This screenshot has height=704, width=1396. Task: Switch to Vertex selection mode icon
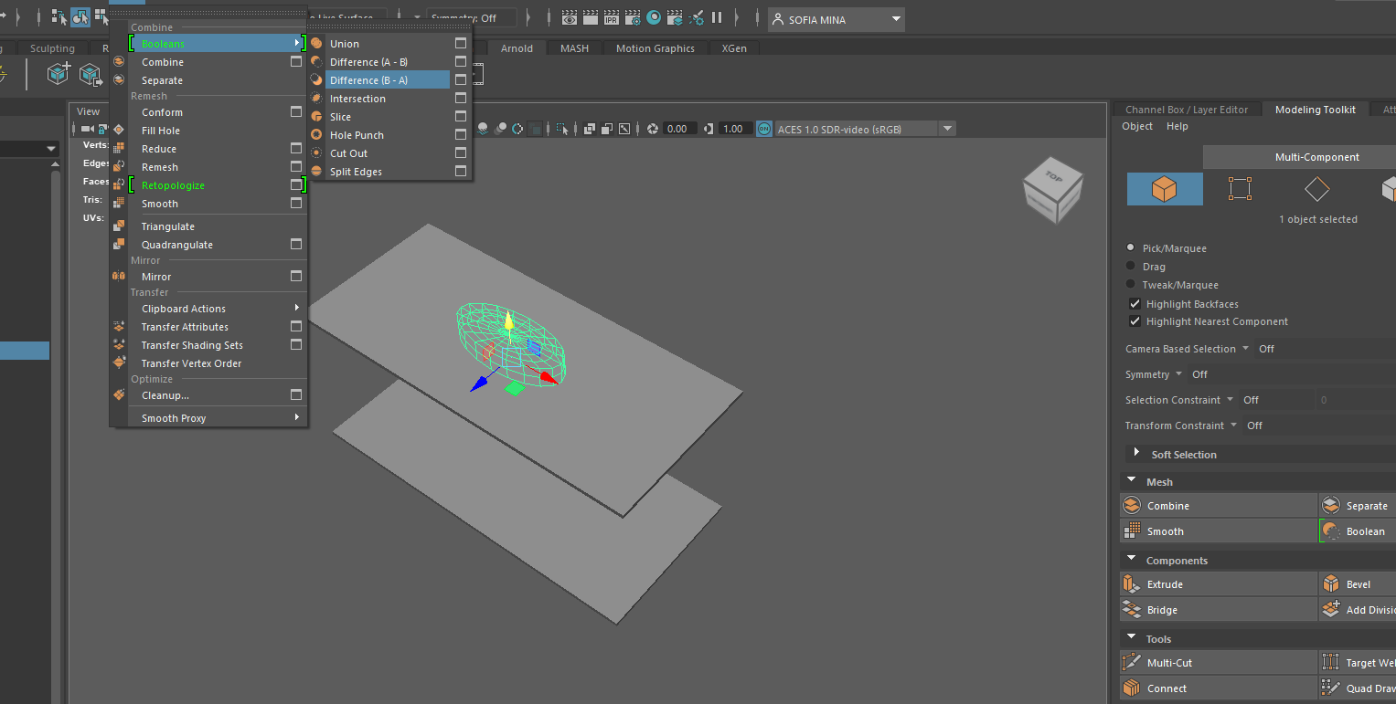(1240, 189)
